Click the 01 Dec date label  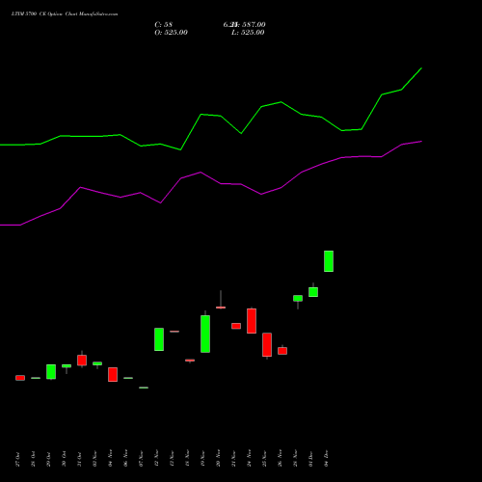311,459
